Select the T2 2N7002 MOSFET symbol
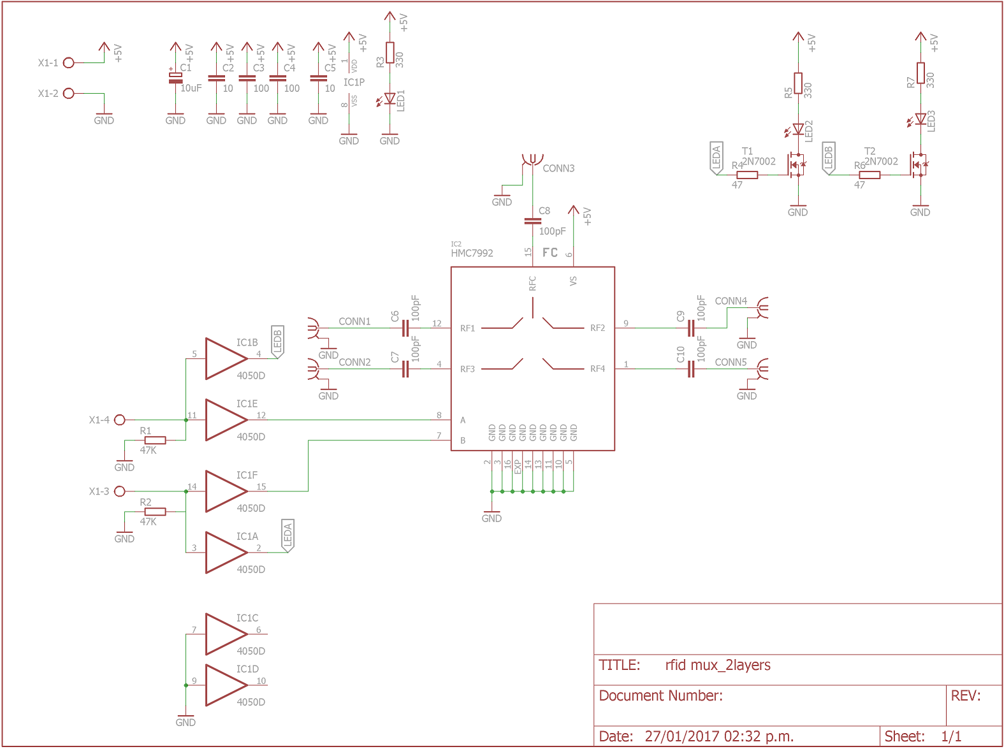 pyautogui.click(x=919, y=165)
